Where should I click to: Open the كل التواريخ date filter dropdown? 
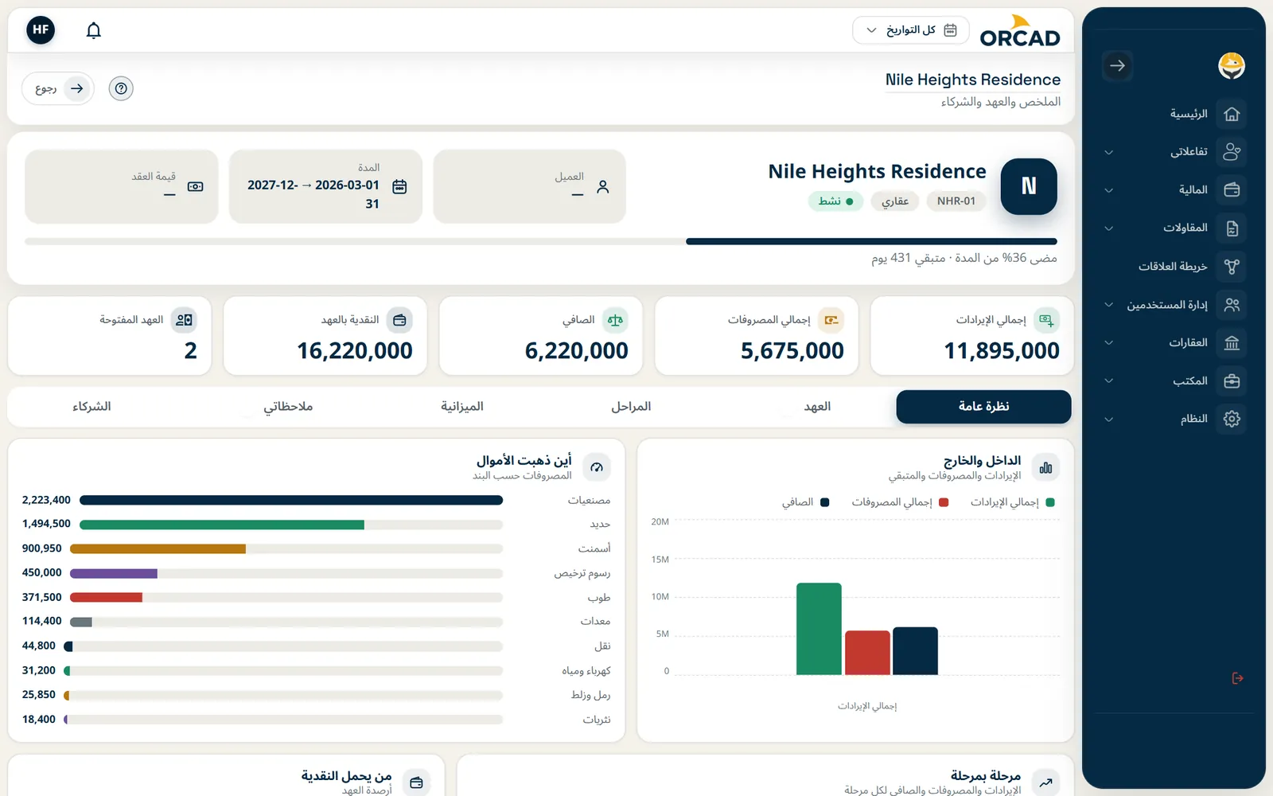(x=911, y=30)
